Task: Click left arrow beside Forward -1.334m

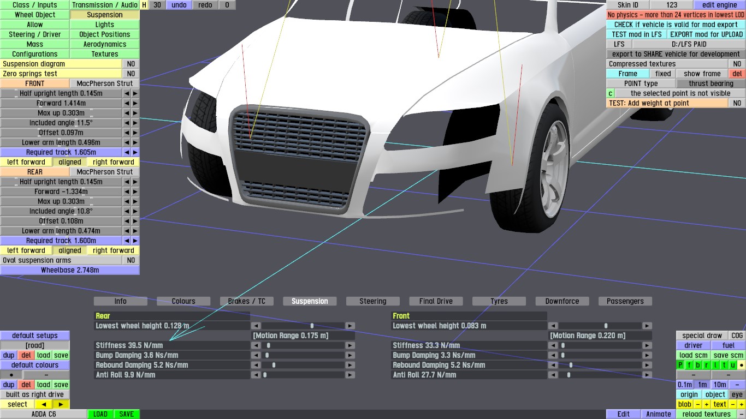Action: tap(127, 191)
